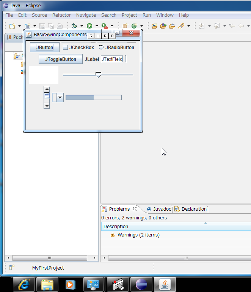
Task: Switch to the Javadoc tab
Action: [x=159, y=209]
